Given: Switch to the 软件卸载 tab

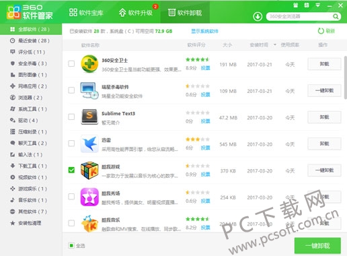Looking at the screenshot, I should 185,13.
